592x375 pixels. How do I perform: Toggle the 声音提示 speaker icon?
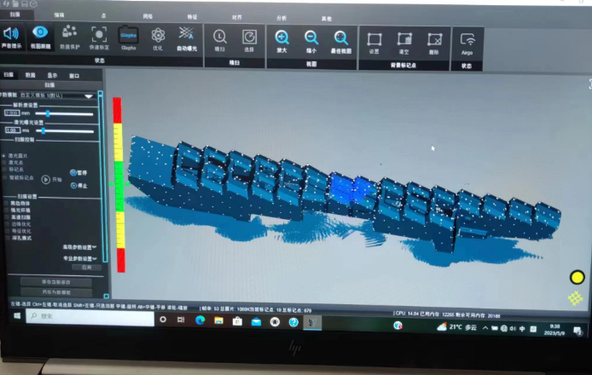point(11,34)
